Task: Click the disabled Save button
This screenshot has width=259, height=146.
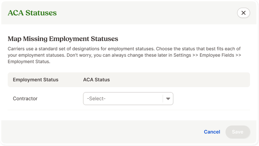Action: coord(238,132)
